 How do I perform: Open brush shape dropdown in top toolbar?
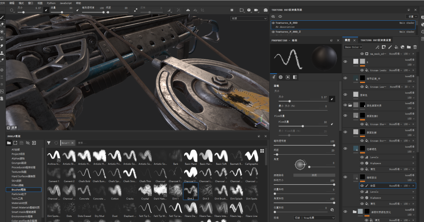(13, 10)
